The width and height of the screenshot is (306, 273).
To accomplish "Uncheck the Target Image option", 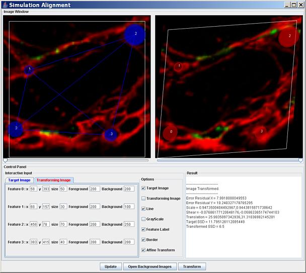I will pos(143,188).
